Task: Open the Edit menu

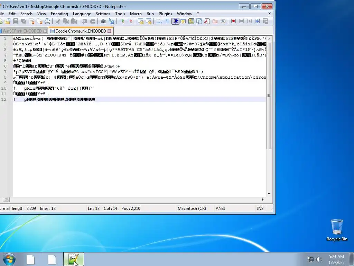Action: click(12, 14)
